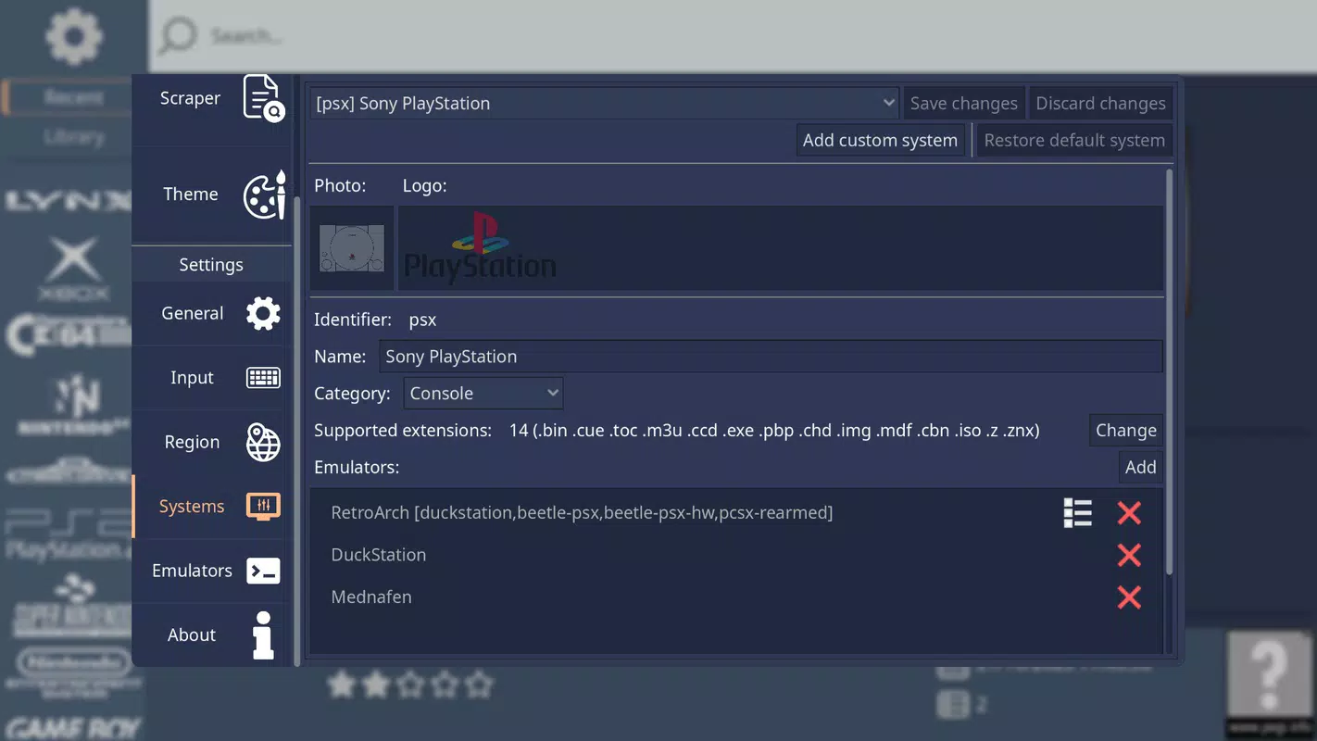Click the supported extensions list text

click(774, 431)
